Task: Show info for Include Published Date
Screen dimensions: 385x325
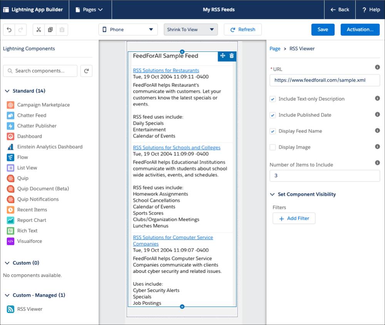Action: pyautogui.click(x=377, y=114)
